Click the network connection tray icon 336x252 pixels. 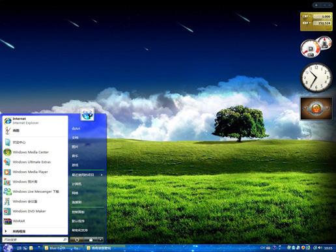315,247
